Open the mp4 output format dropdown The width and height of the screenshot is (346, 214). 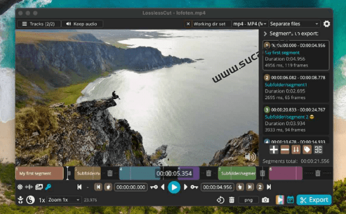coord(250,24)
